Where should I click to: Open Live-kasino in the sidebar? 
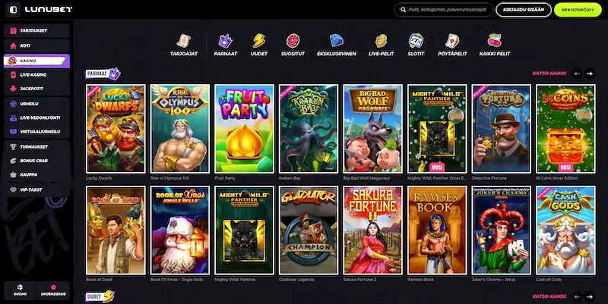[36, 74]
